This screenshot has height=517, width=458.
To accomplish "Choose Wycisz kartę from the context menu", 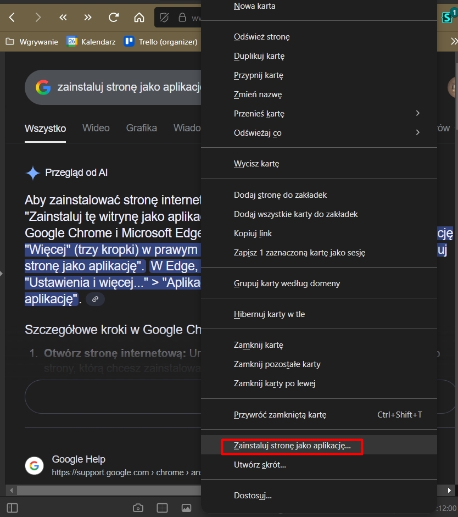I will tap(256, 163).
